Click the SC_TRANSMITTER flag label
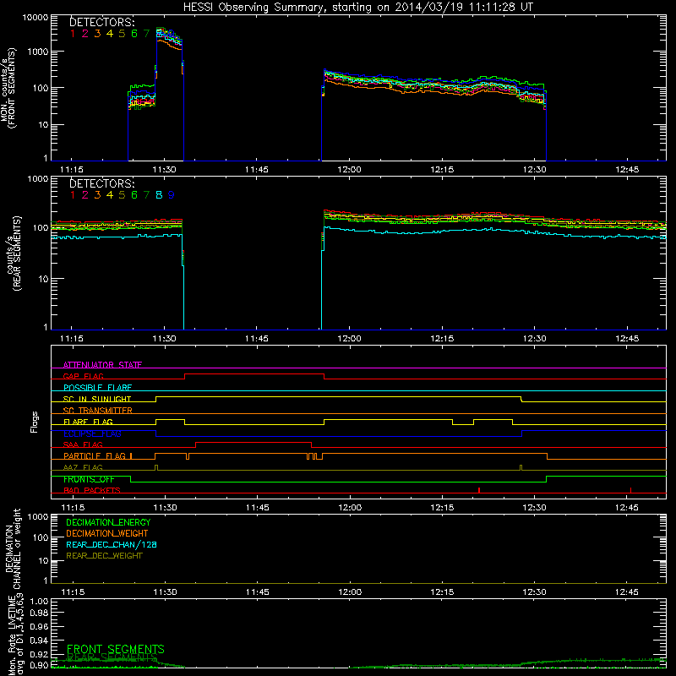Image resolution: width=676 pixels, height=676 pixels. click(98, 411)
